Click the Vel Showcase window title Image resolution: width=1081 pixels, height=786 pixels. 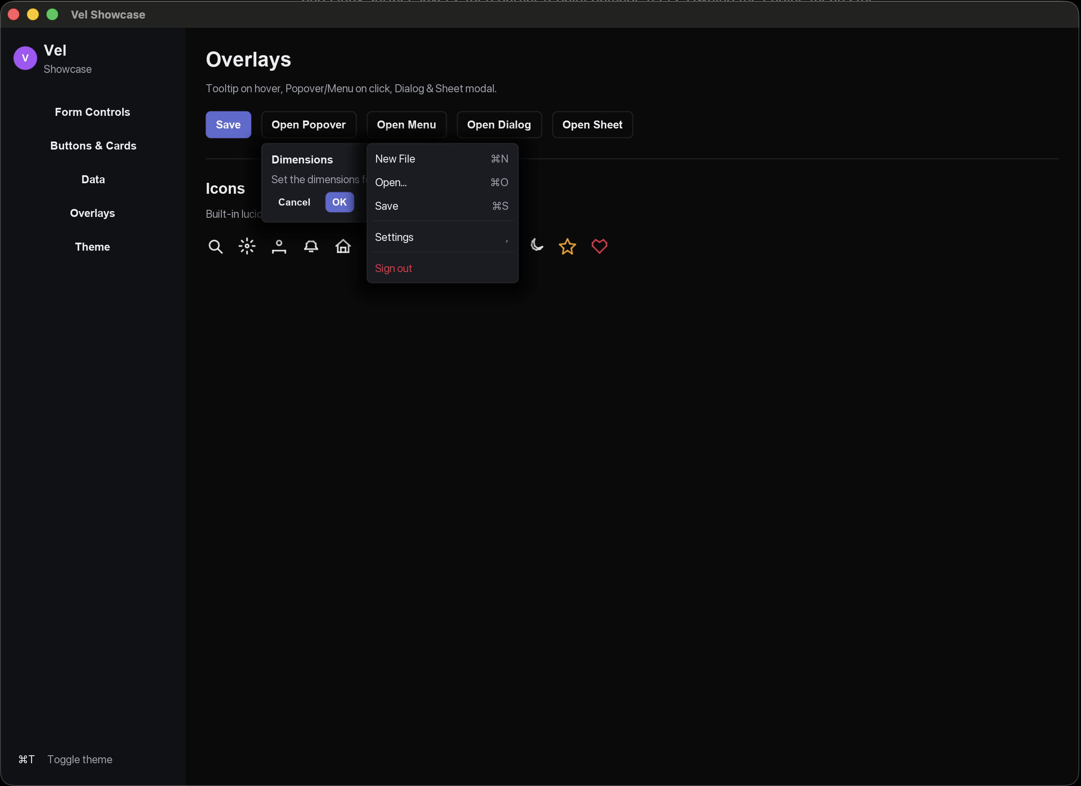pos(108,15)
